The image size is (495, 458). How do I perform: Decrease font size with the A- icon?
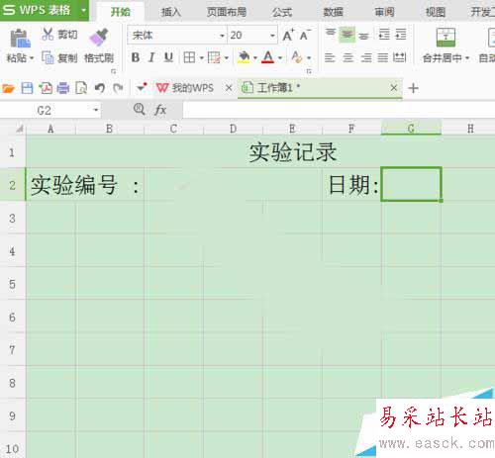(305, 35)
